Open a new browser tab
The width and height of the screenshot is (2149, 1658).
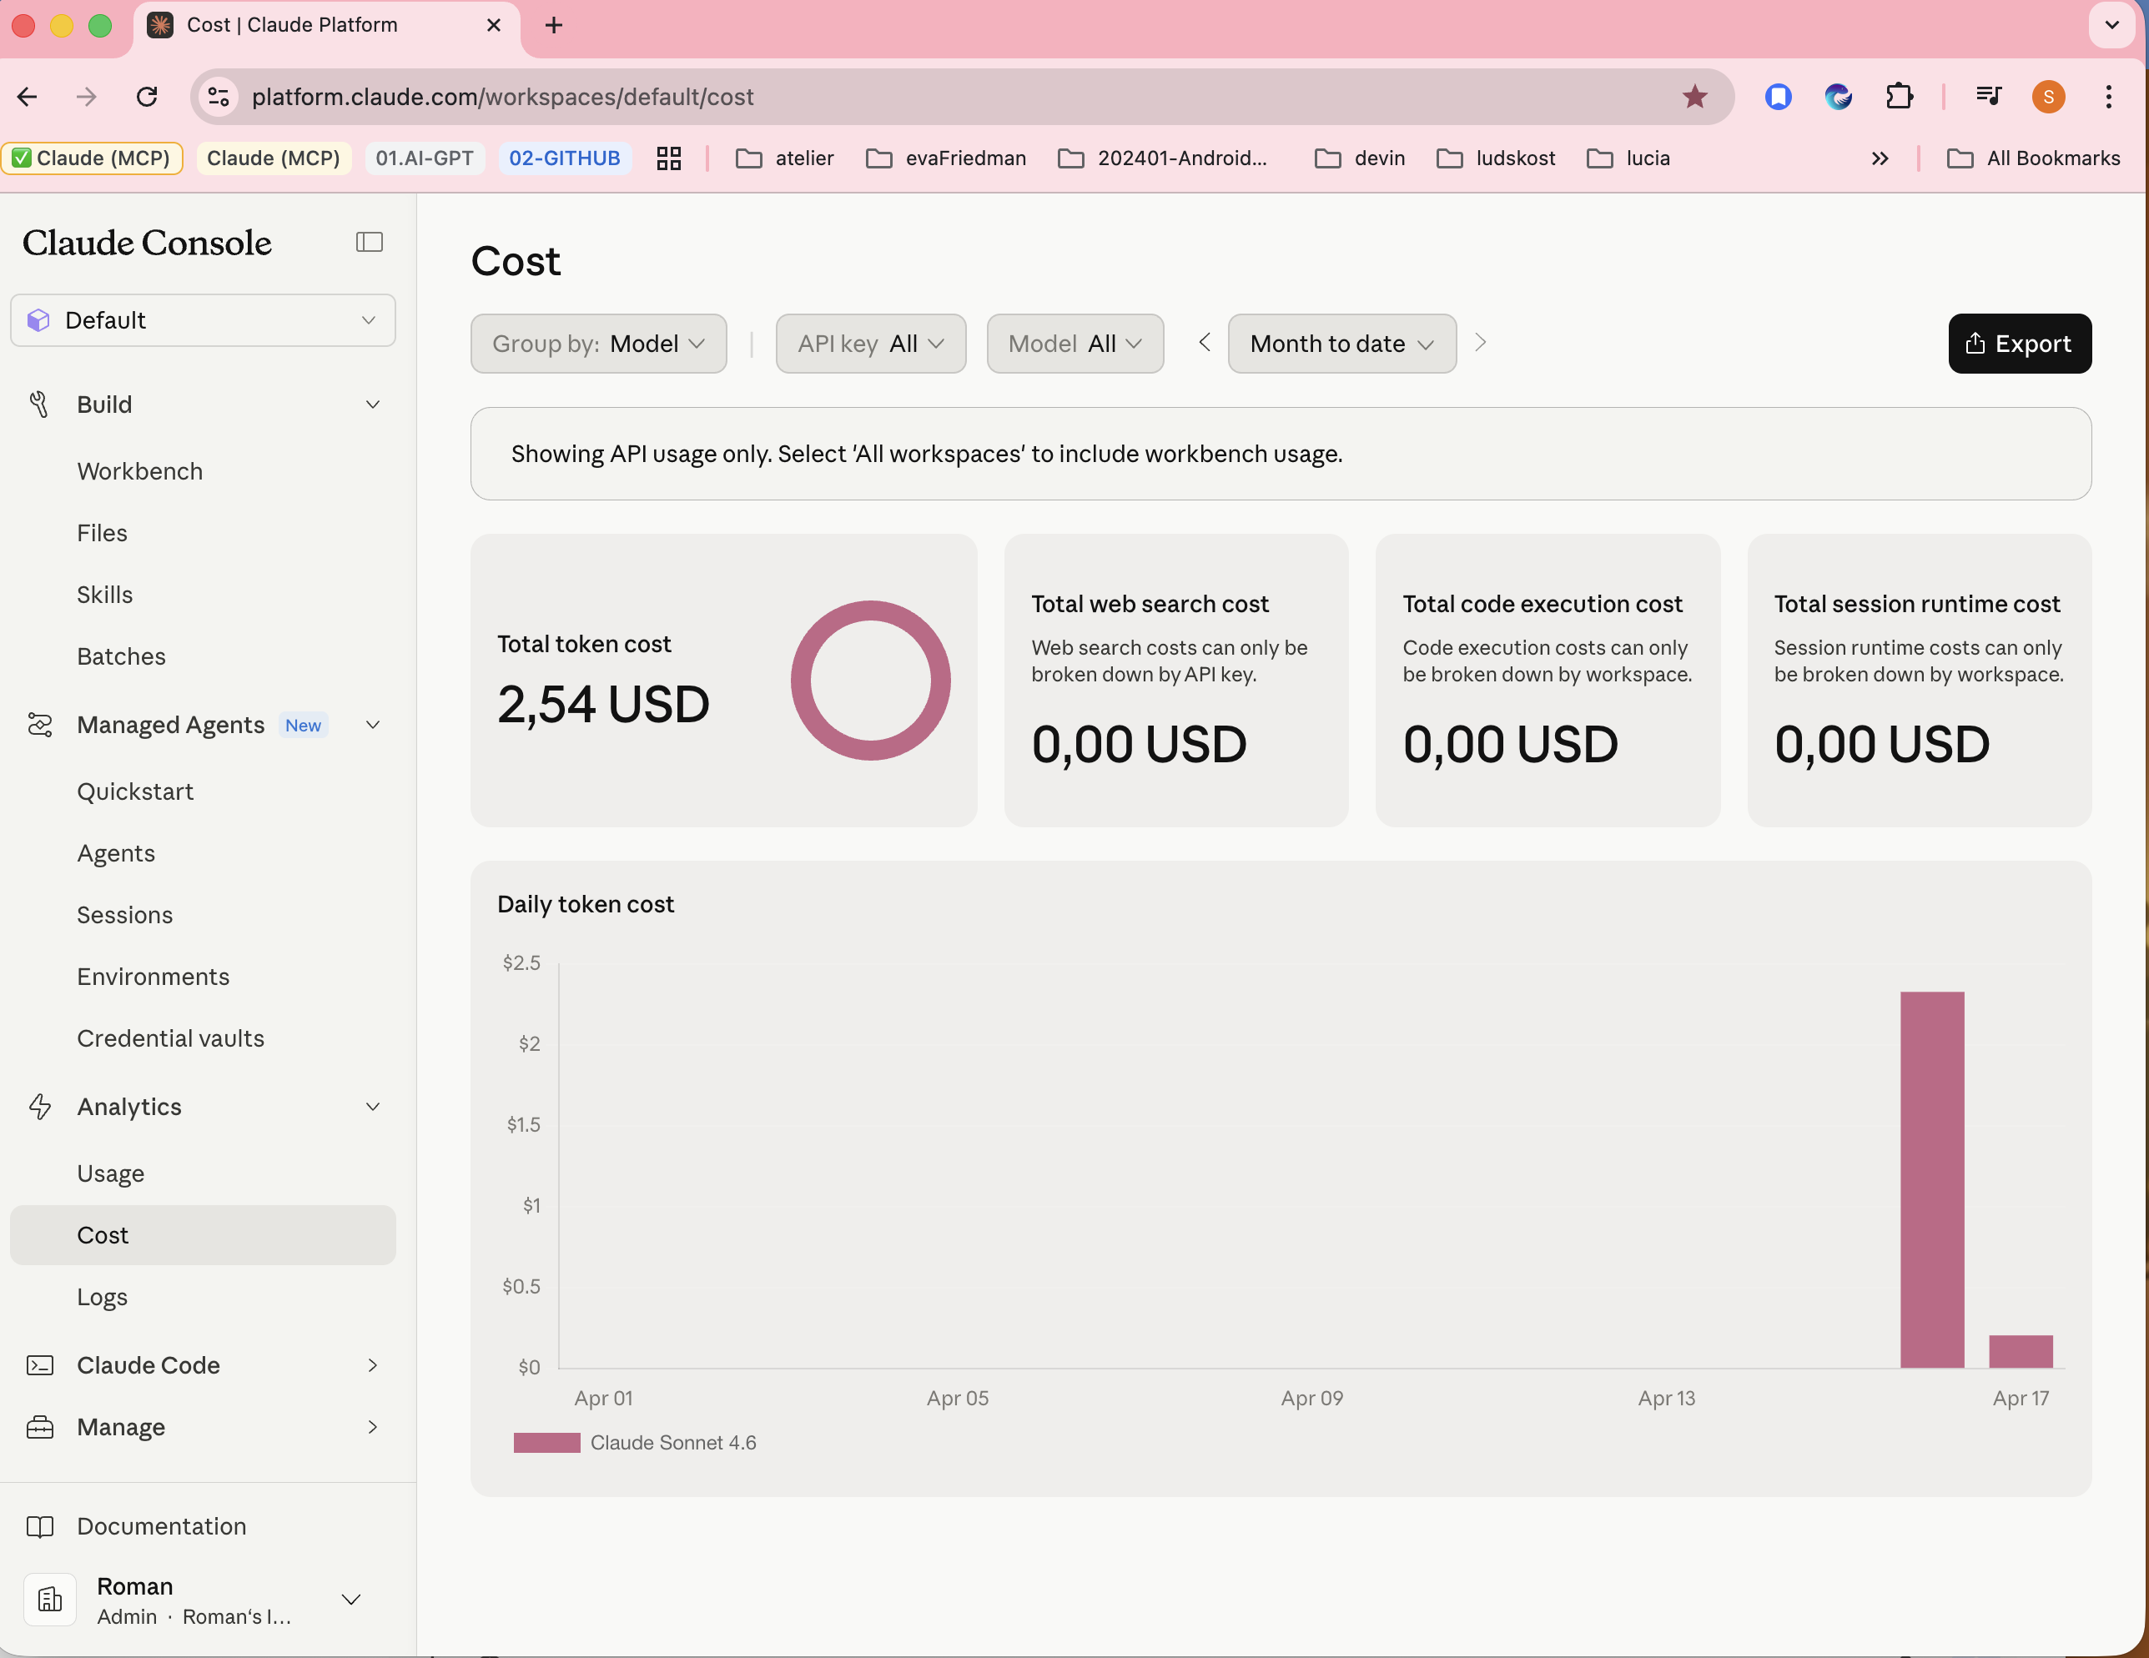(554, 26)
